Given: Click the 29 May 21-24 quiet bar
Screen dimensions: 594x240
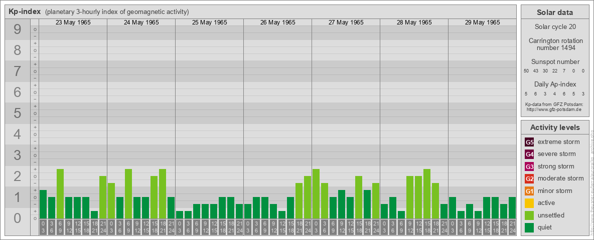Looking at the screenshot, I should [x=512, y=207].
